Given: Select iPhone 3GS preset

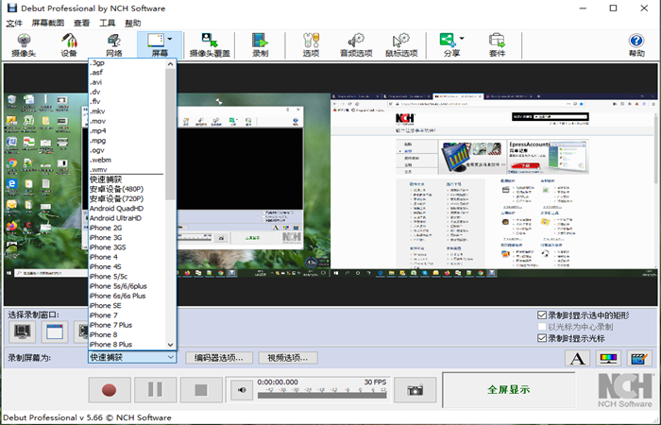Looking at the screenshot, I should (x=127, y=247).
